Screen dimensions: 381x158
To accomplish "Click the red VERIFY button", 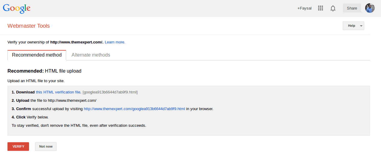I will point(18,146).
